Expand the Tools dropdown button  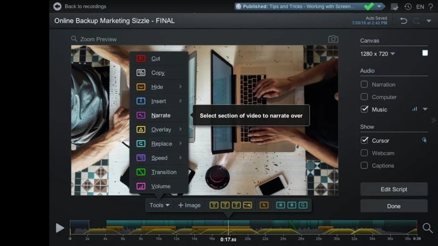(x=160, y=205)
